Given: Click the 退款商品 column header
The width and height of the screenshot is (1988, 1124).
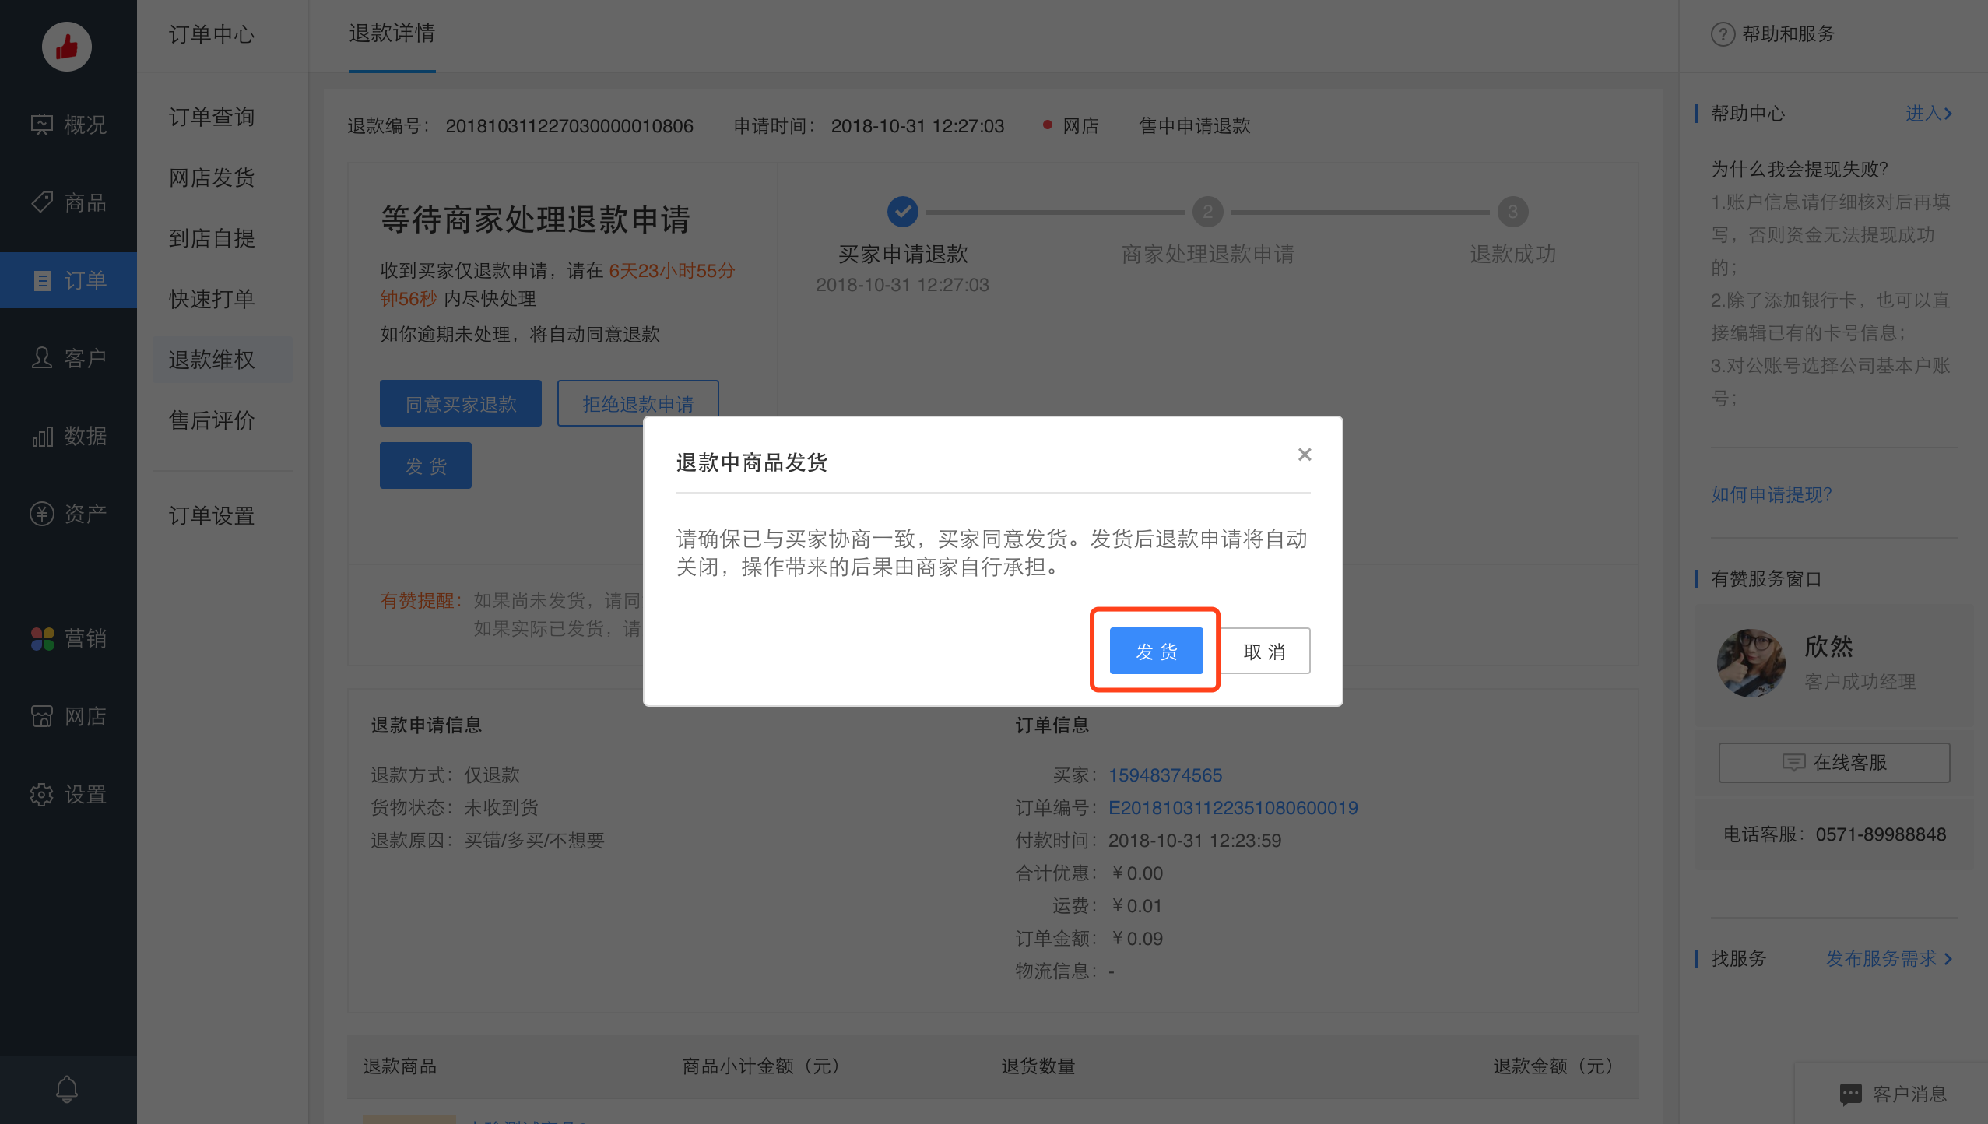Looking at the screenshot, I should [x=400, y=1066].
